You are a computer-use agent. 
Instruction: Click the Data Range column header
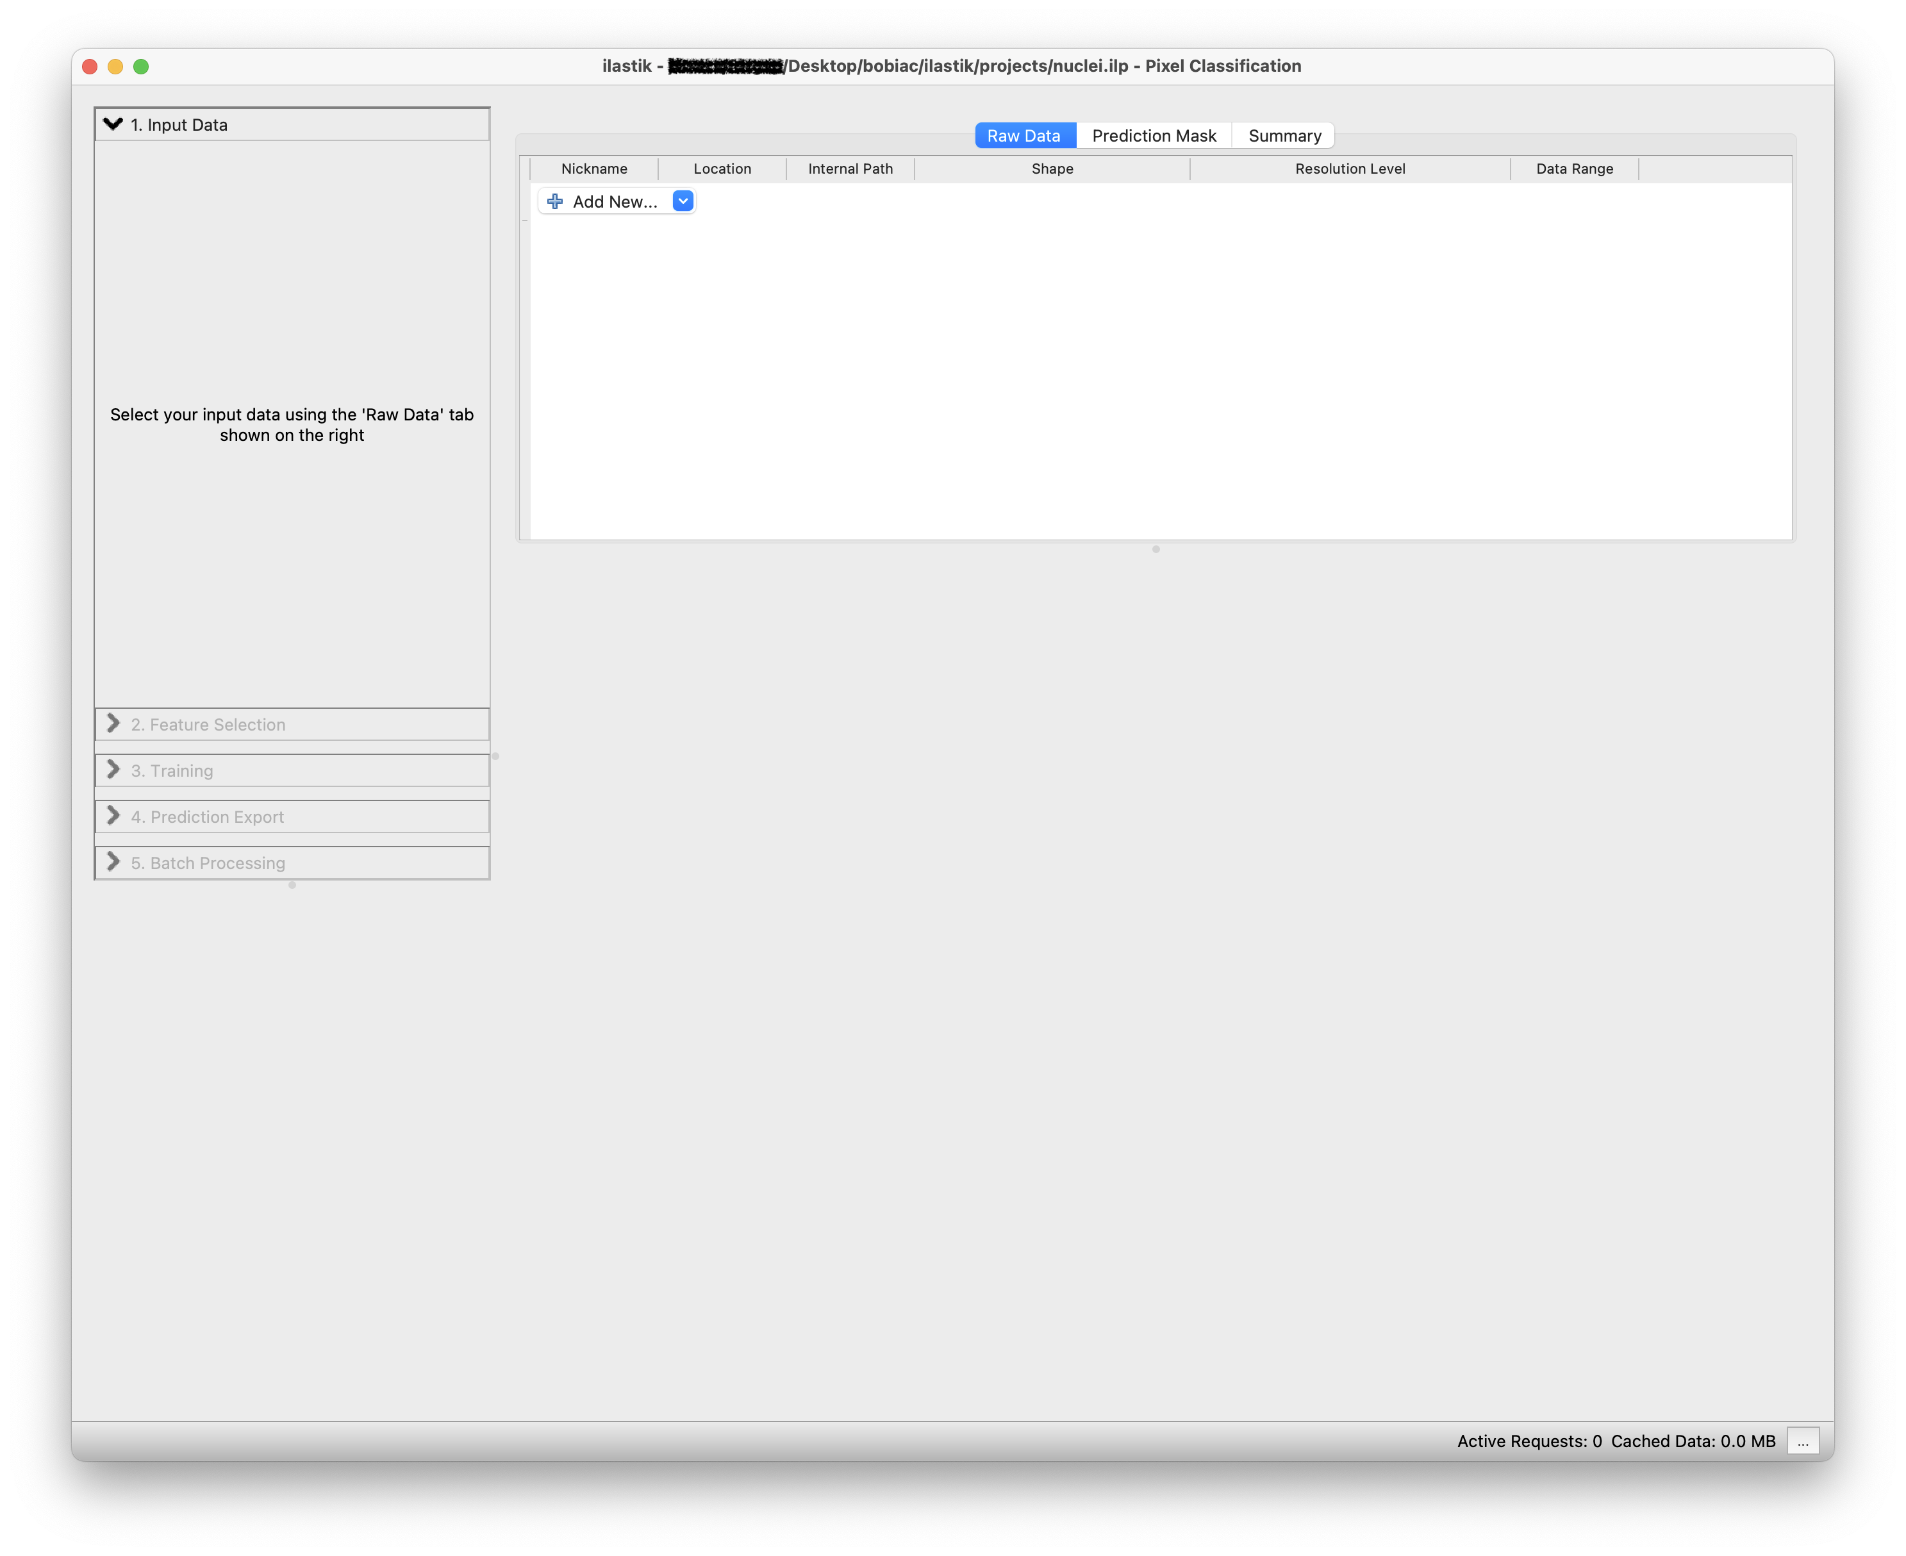(1573, 169)
